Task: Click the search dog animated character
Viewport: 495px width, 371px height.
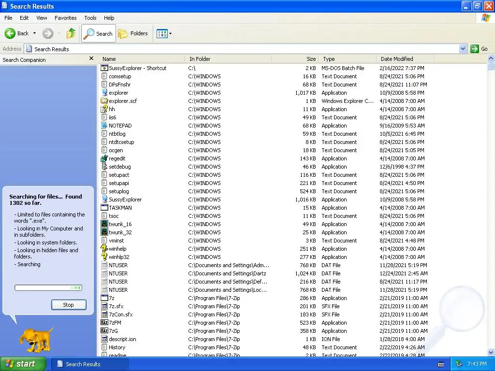Action: click(x=36, y=340)
